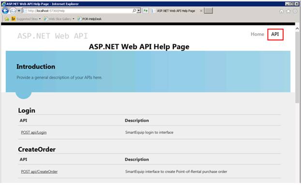Open Favorites star icon at top right

(288, 11)
